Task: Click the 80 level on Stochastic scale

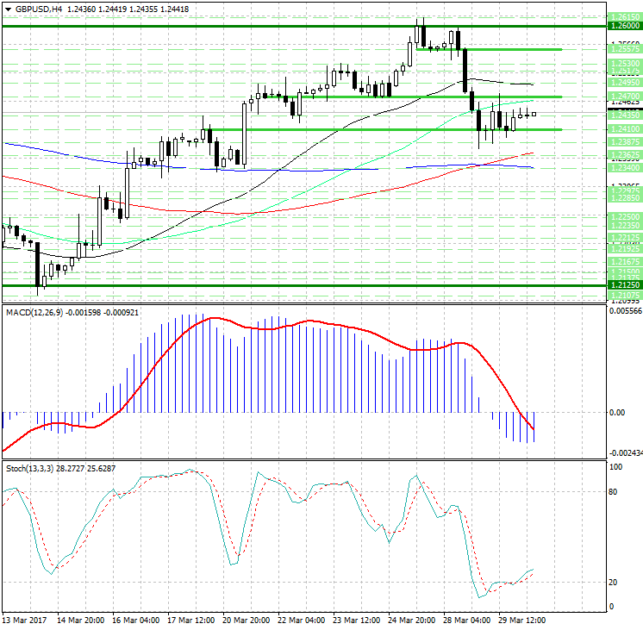Action: pyautogui.click(x=615, y=492)
